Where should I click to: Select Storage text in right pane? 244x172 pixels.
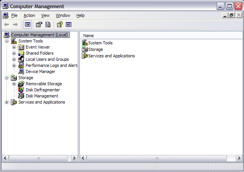click(x=96, y=49)
